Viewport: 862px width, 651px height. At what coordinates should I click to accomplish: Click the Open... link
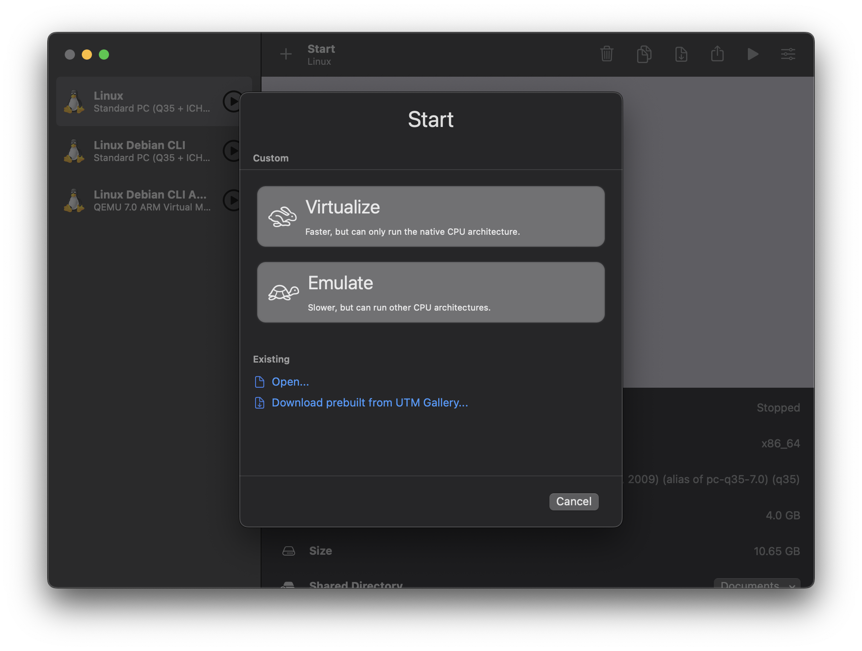tap(290, 382)
